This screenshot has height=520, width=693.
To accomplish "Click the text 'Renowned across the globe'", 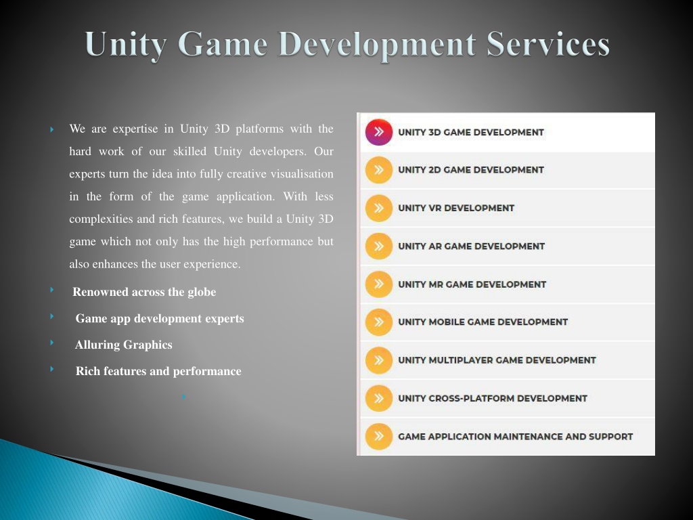I will coord(144,292).
